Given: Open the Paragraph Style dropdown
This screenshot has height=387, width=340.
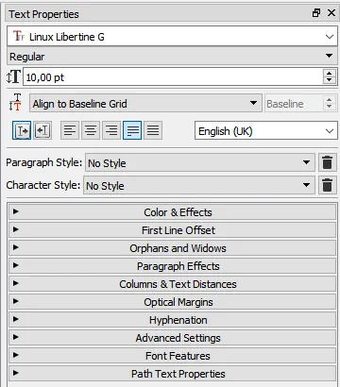Looking at the screenshot, I should pos(200,162).
